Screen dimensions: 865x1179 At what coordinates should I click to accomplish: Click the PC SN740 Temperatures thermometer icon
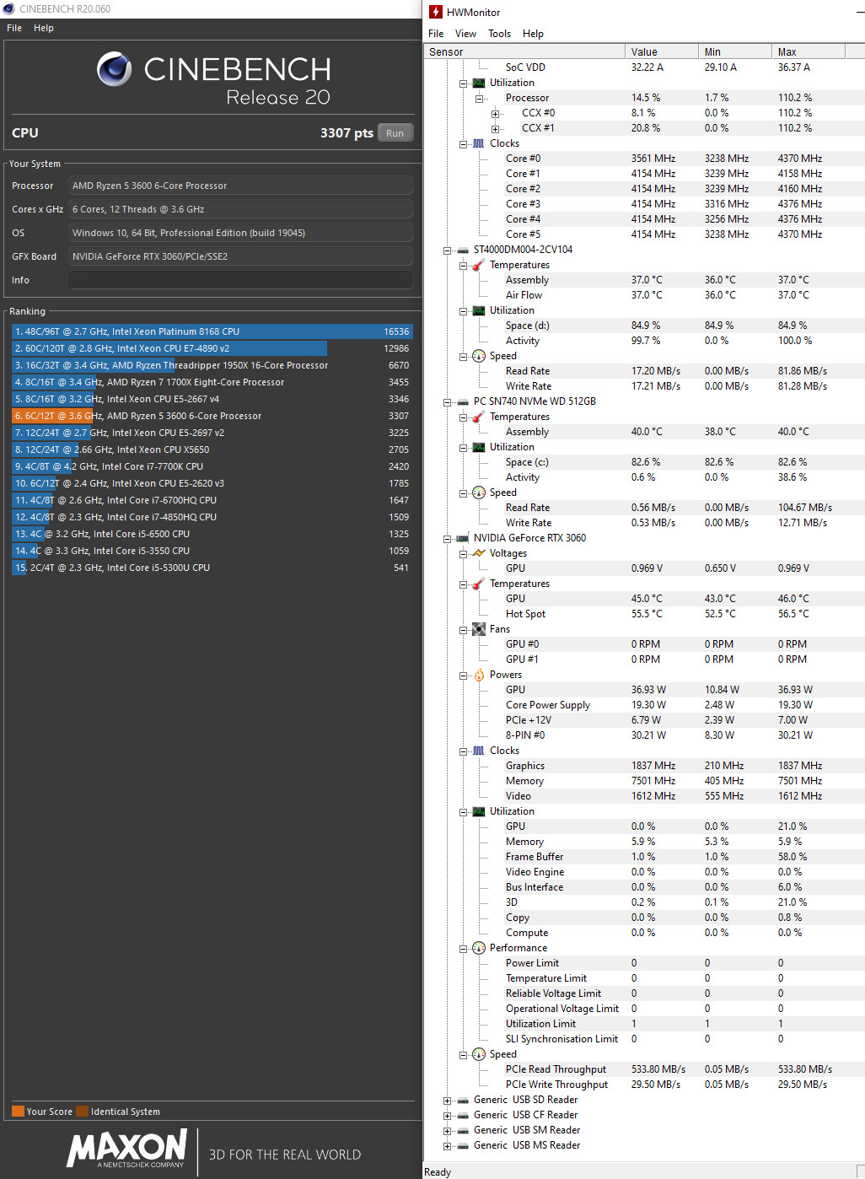tap(479, 417)
